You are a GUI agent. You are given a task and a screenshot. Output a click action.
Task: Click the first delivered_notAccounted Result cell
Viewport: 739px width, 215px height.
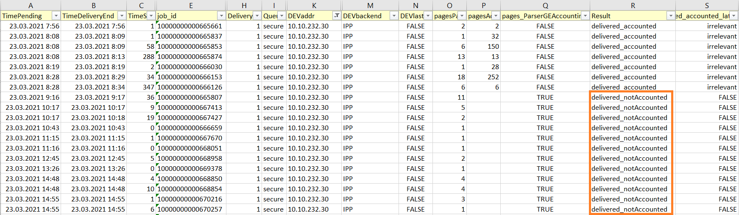click(x=629, y=97)
